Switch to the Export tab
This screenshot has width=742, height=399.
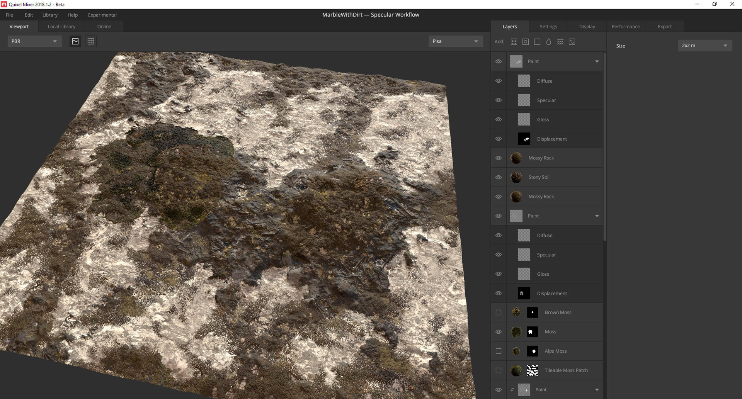click(664, 26)
